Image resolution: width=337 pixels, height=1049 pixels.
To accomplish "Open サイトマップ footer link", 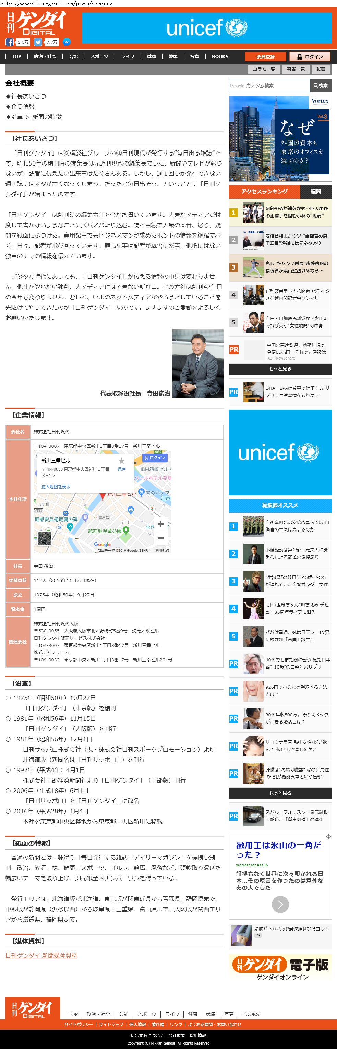I will [111, 1024].
